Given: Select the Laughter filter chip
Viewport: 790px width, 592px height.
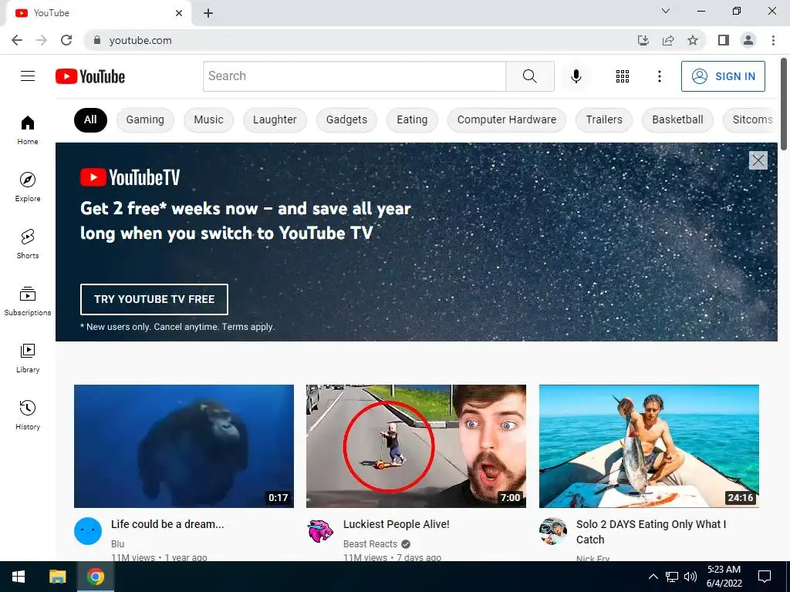Looking at the screenshot, I should coord(275,119).
